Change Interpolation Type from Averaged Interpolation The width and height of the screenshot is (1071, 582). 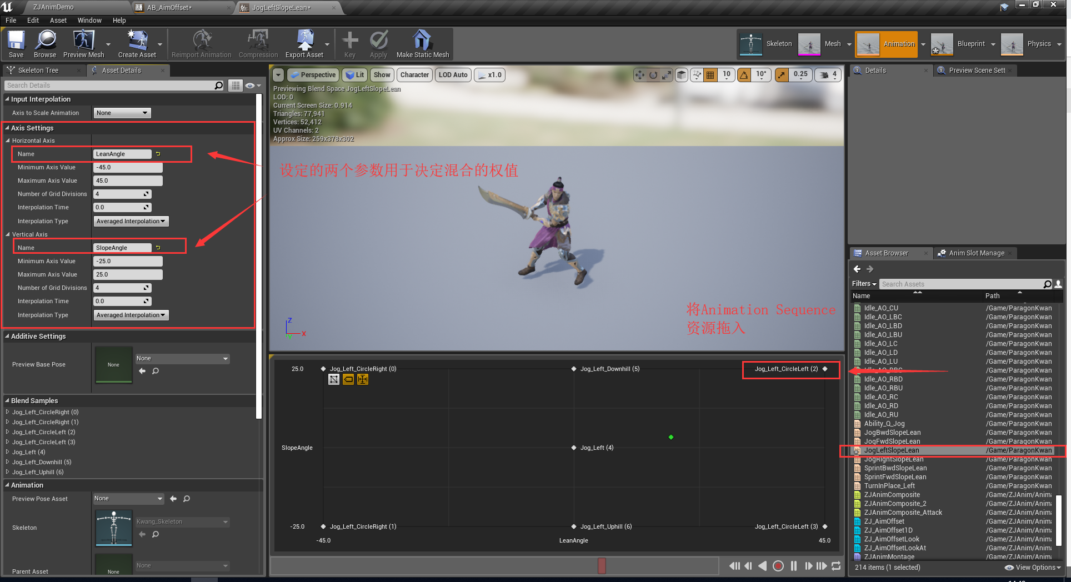pyautogui.click(x=131, y=221)
